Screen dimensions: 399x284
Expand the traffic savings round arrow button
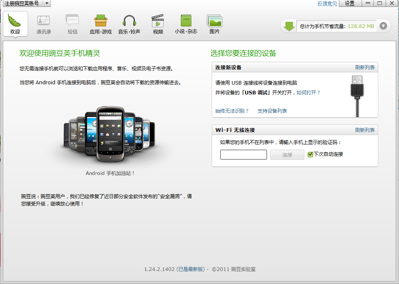383,26
